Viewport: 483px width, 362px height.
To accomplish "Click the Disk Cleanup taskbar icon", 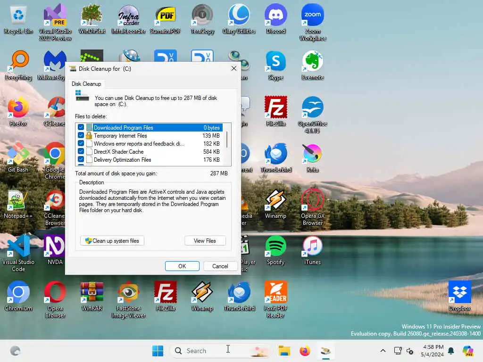I will 325,351.
